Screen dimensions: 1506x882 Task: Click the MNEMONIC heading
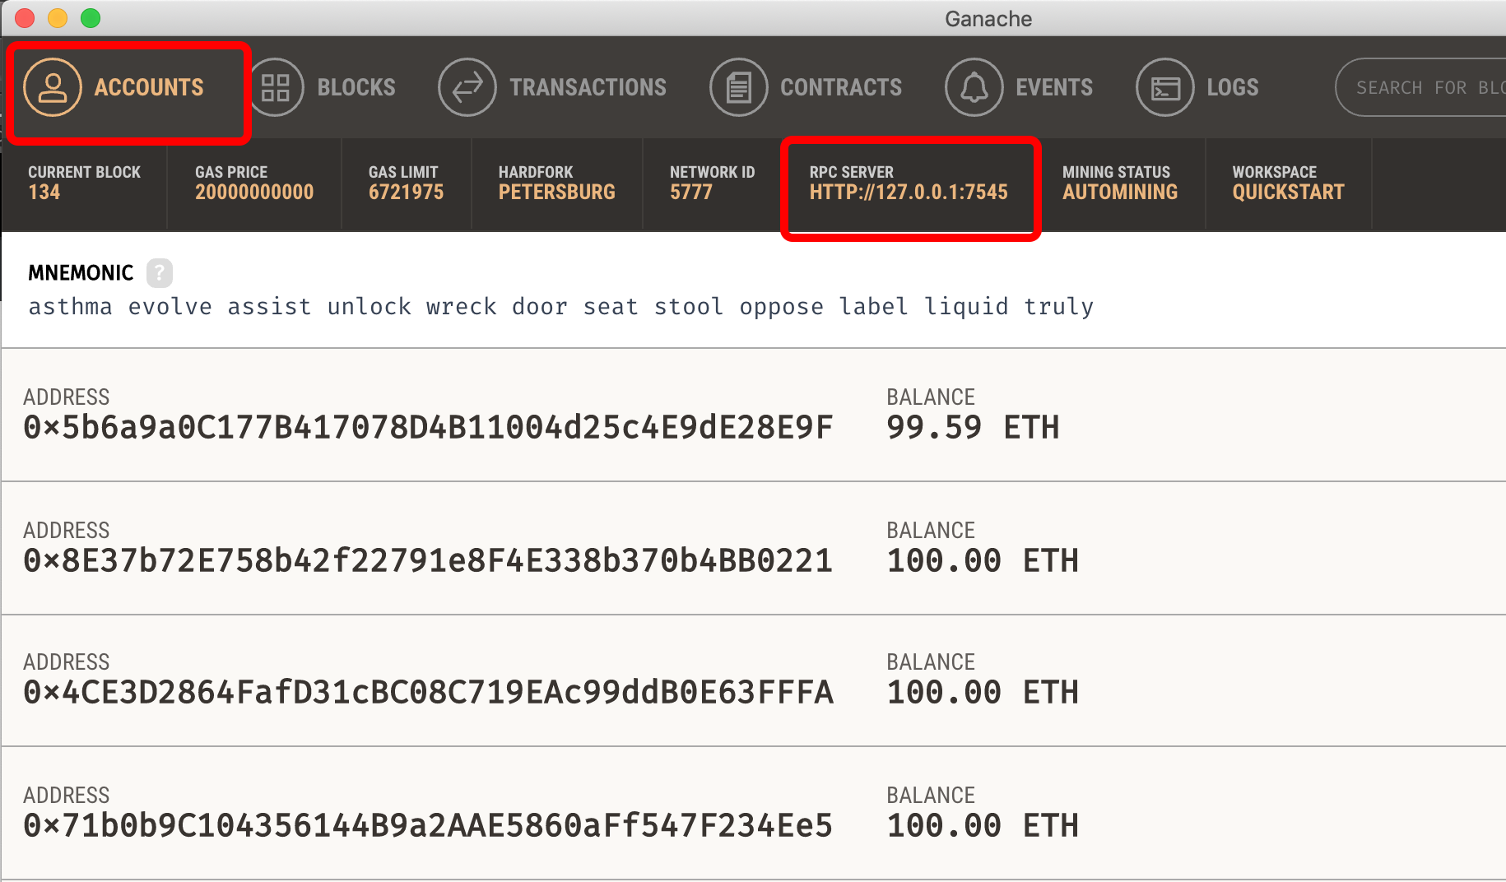coord(81,273)
